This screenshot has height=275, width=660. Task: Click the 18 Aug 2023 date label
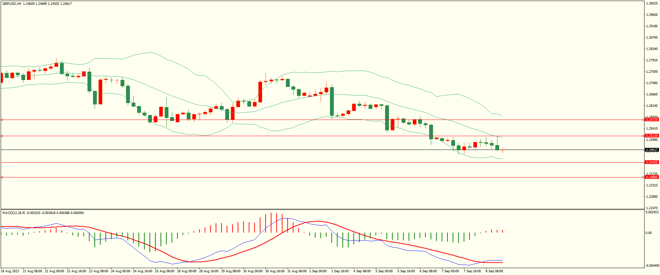click(x=10, y=271)
